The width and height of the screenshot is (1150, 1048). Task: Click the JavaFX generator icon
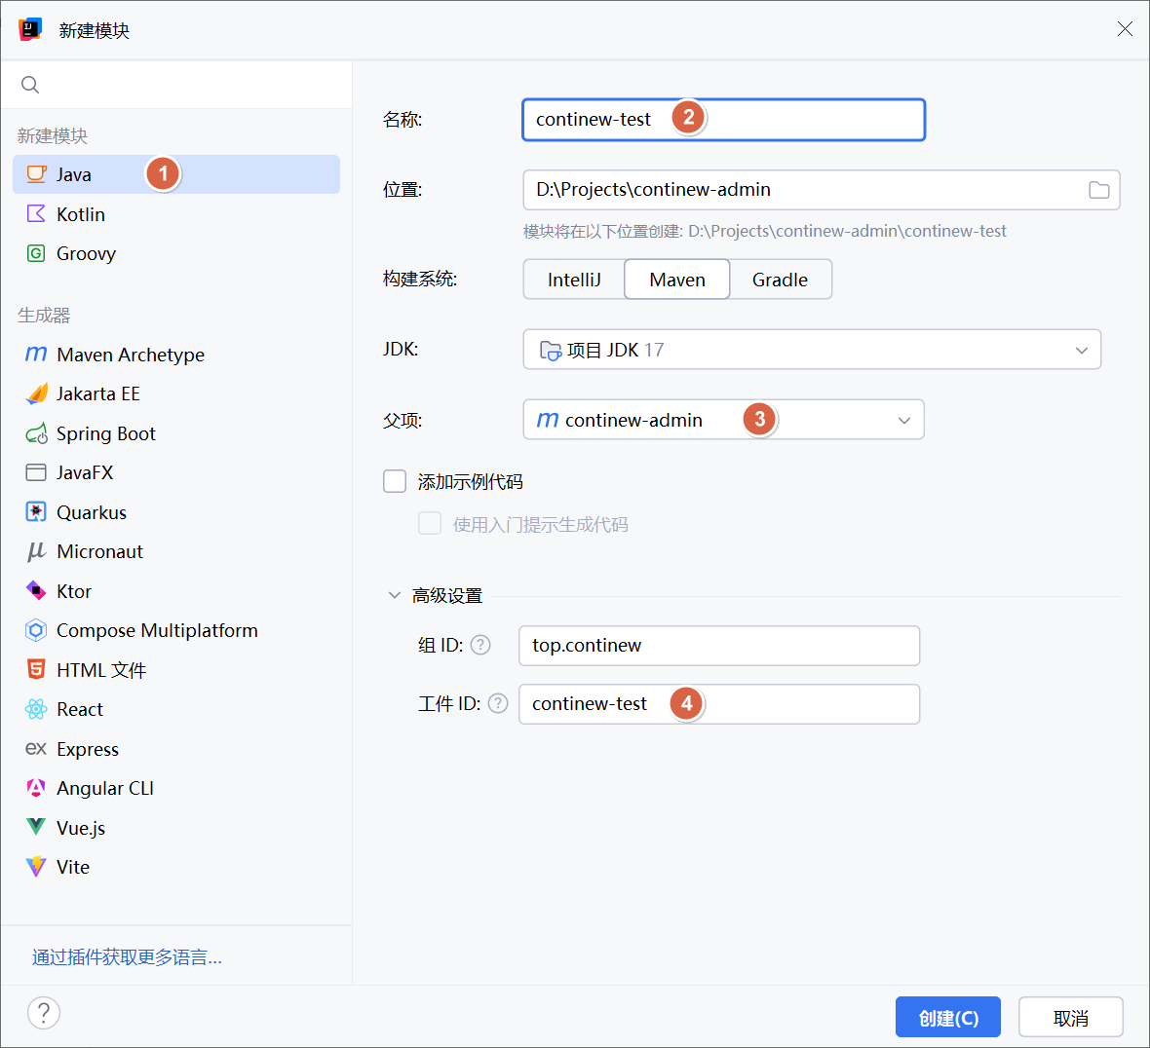tap(36, 472)
